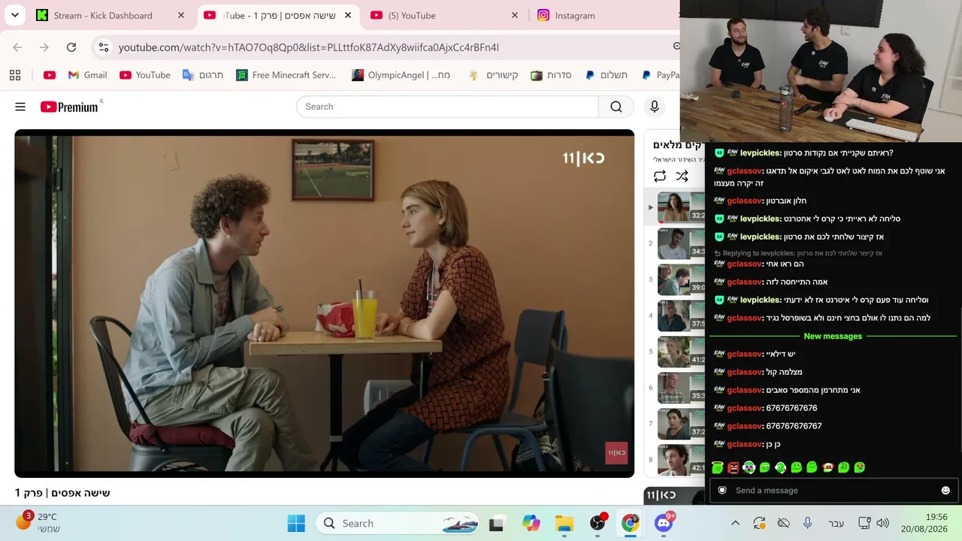Open the icon-only YouTube bookmark
The width and height of the screenshot is (962, 541).
(50, 75)
